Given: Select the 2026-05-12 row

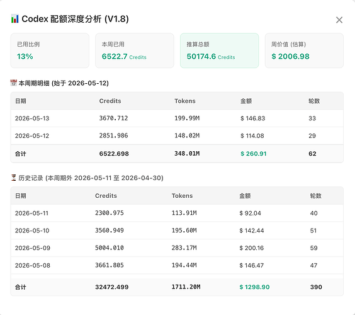Looking at the screenshot, I should pos(177,135).
